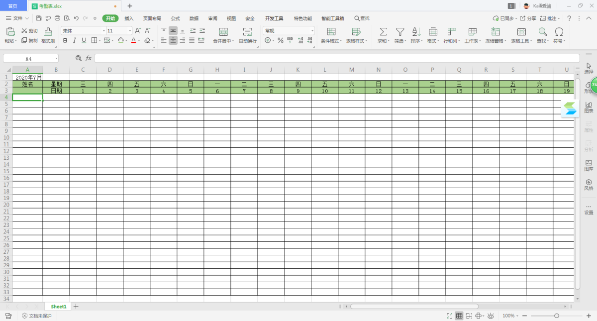Open the Style (风格) sidebar panel

click(589, 185)
